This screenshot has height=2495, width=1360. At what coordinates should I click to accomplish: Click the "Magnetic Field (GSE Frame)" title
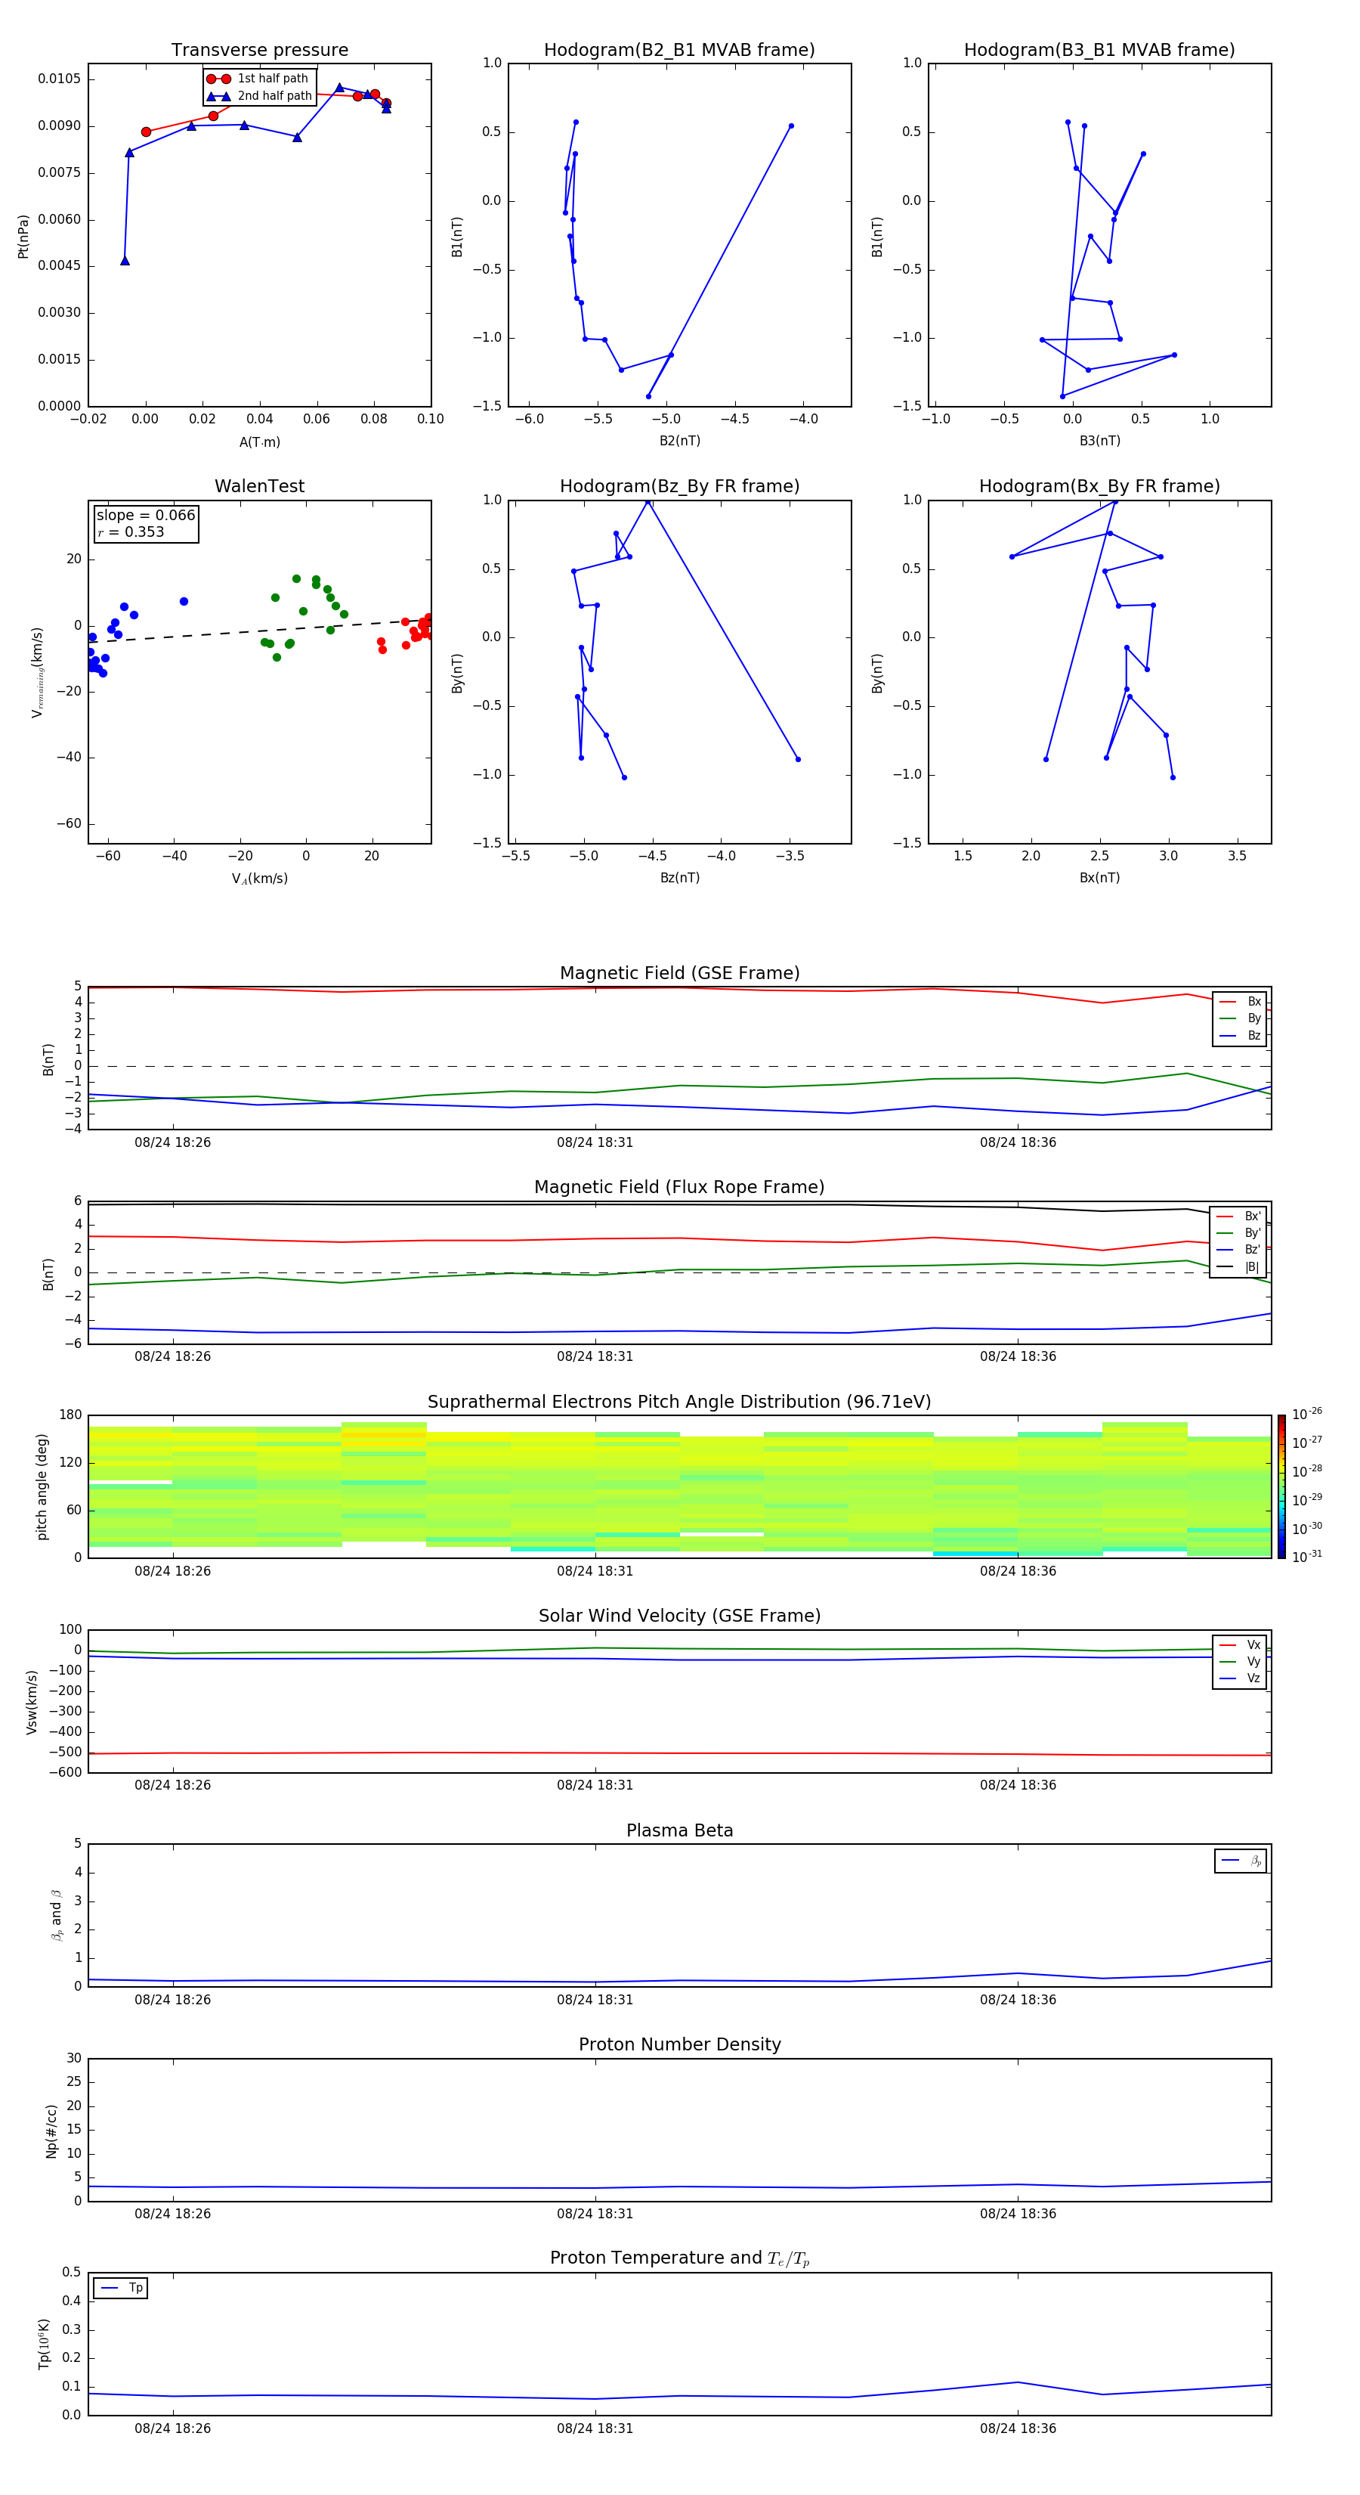click(679, 973)
